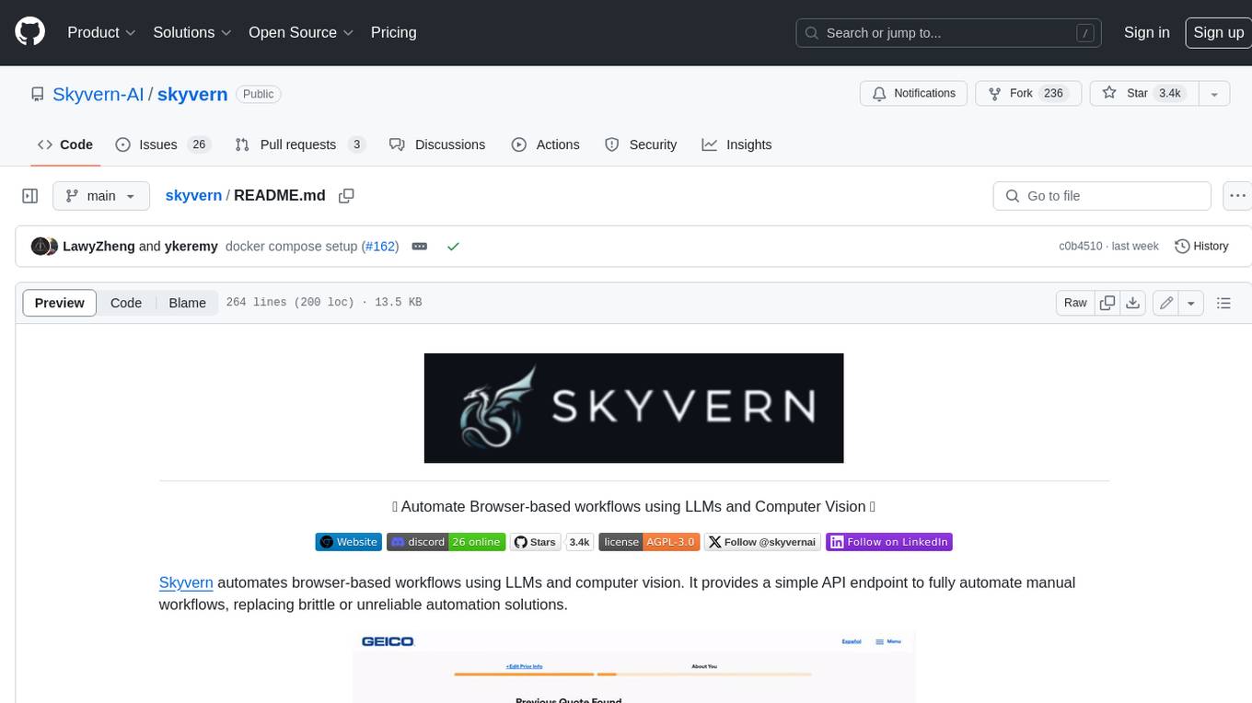Screen dimensions: 1252x703
Task: Open the Follow on LinkedIn badge
Action: click(888, 542)
